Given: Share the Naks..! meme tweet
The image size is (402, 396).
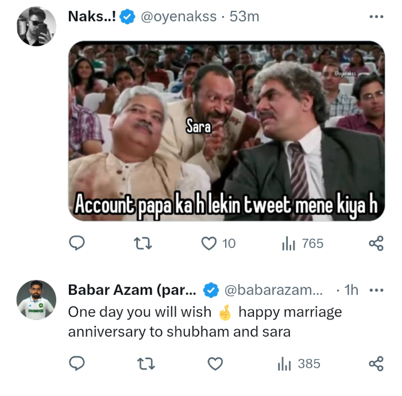Looking at the screenshot, I should (x=376, y=244).
